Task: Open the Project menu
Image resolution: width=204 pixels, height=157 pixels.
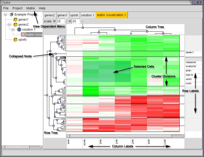Action: click(x=18, y=8)
